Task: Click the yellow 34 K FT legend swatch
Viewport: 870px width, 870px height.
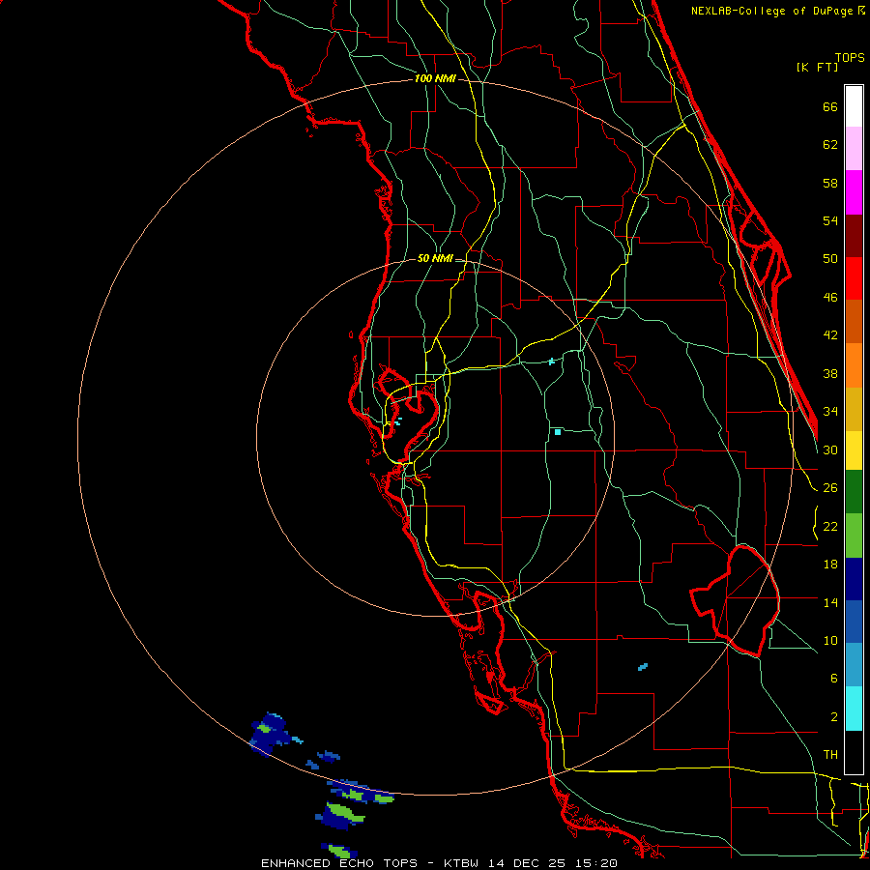Action: (854, 449)
